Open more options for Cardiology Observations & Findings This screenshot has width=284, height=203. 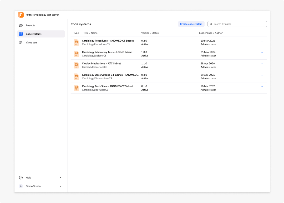(x=262, y=75)
